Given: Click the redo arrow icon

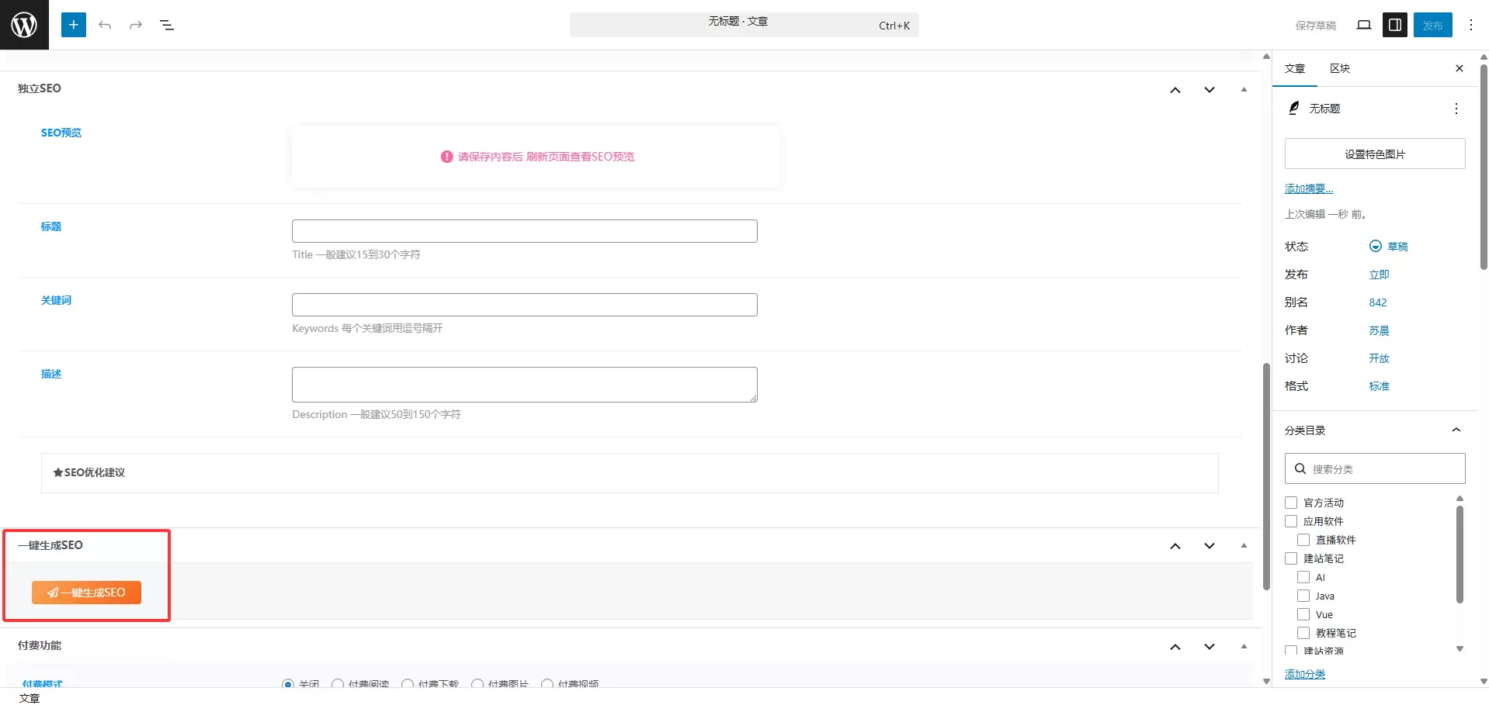Looking at the screenshot, I should coord(136,25).
